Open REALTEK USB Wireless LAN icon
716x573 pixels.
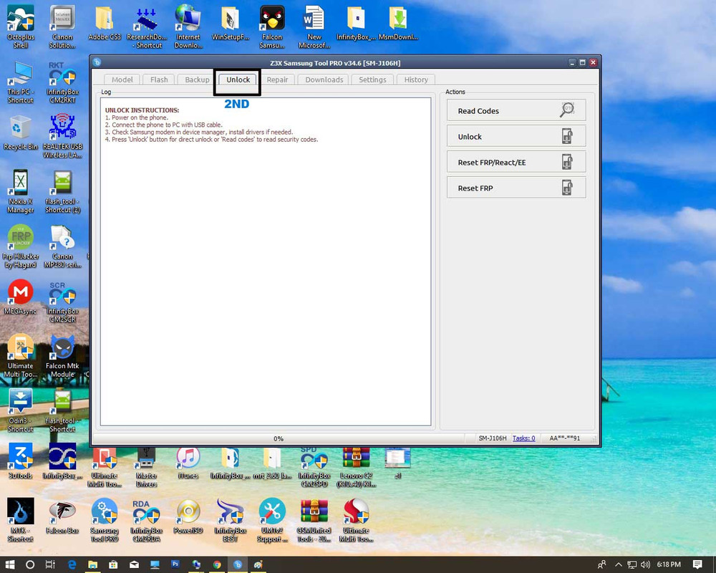62,136
